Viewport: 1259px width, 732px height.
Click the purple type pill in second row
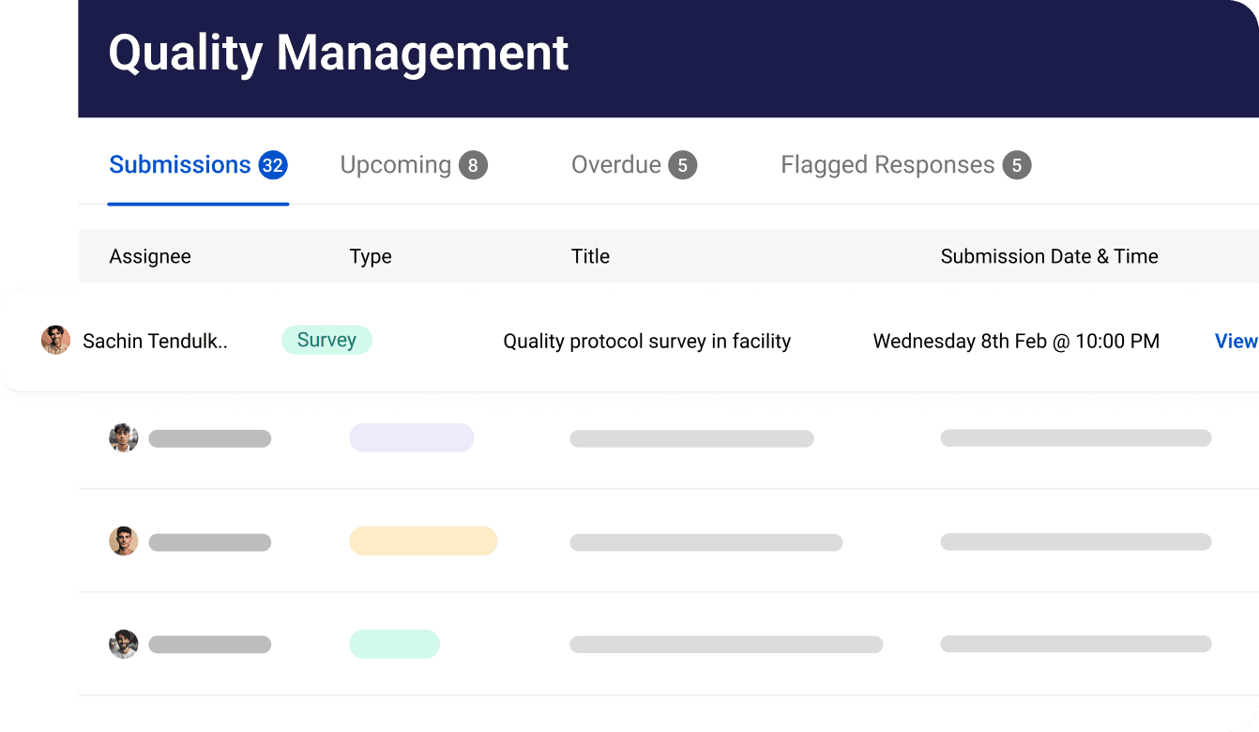pos(412,438)
